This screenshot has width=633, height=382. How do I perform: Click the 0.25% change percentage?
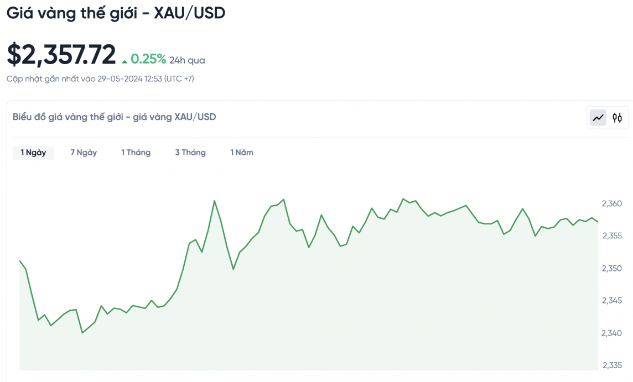tap(148, 59)
